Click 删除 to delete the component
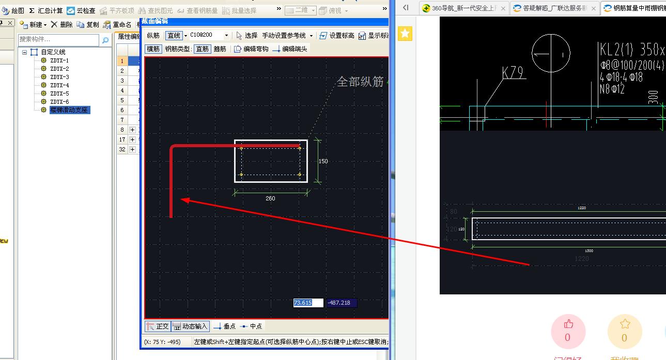Screen dimensions: 666x360 61,25
